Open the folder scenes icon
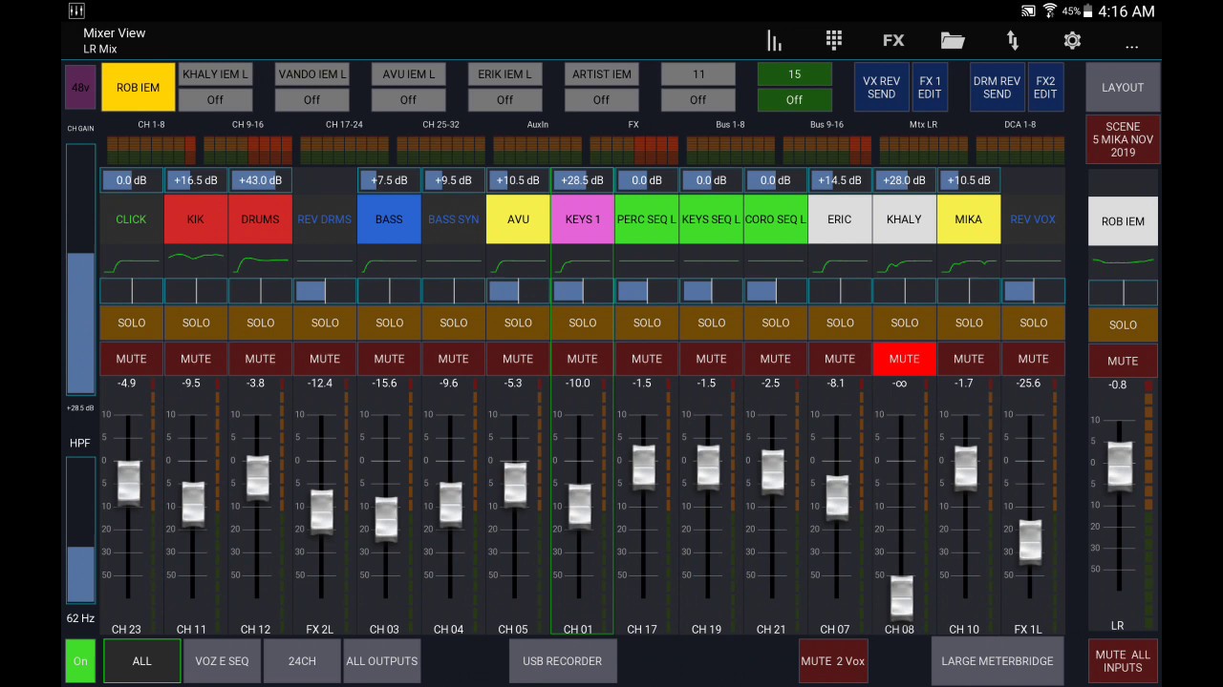The height and width of the screenshot is (687, 1223). point(953,40)
